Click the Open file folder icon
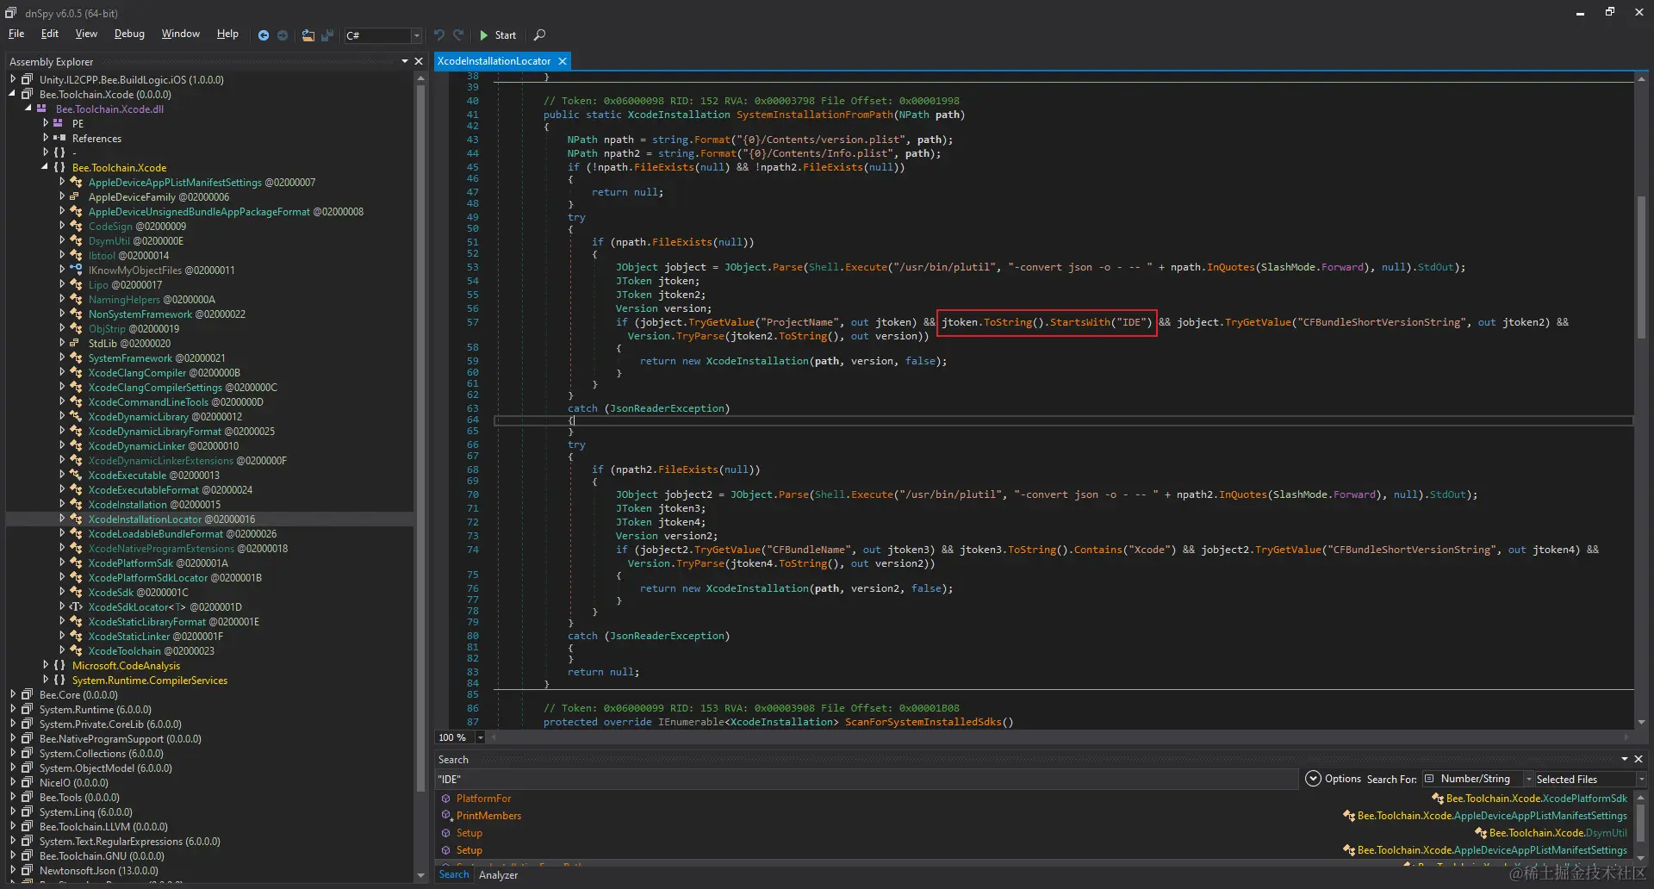 tap(308, 35)
